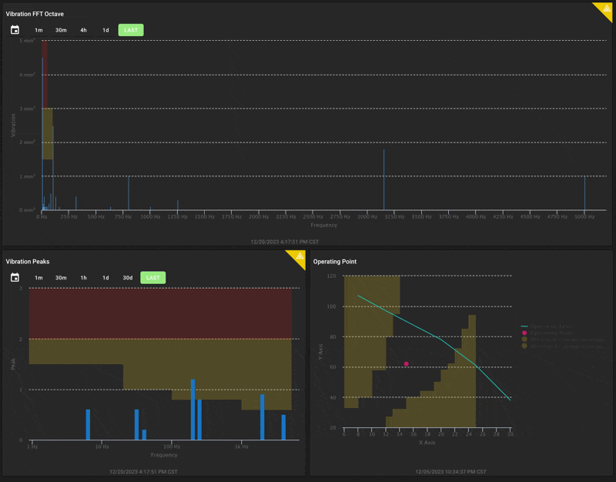Click the Vibration FFT Octave title
This screenshot has width=616, height=482.
(x=35, y=14)
